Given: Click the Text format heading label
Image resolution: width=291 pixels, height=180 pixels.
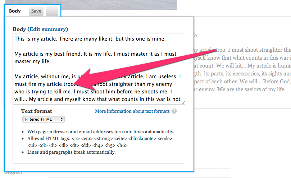Looking at the screenshot, I should (37, 111).
